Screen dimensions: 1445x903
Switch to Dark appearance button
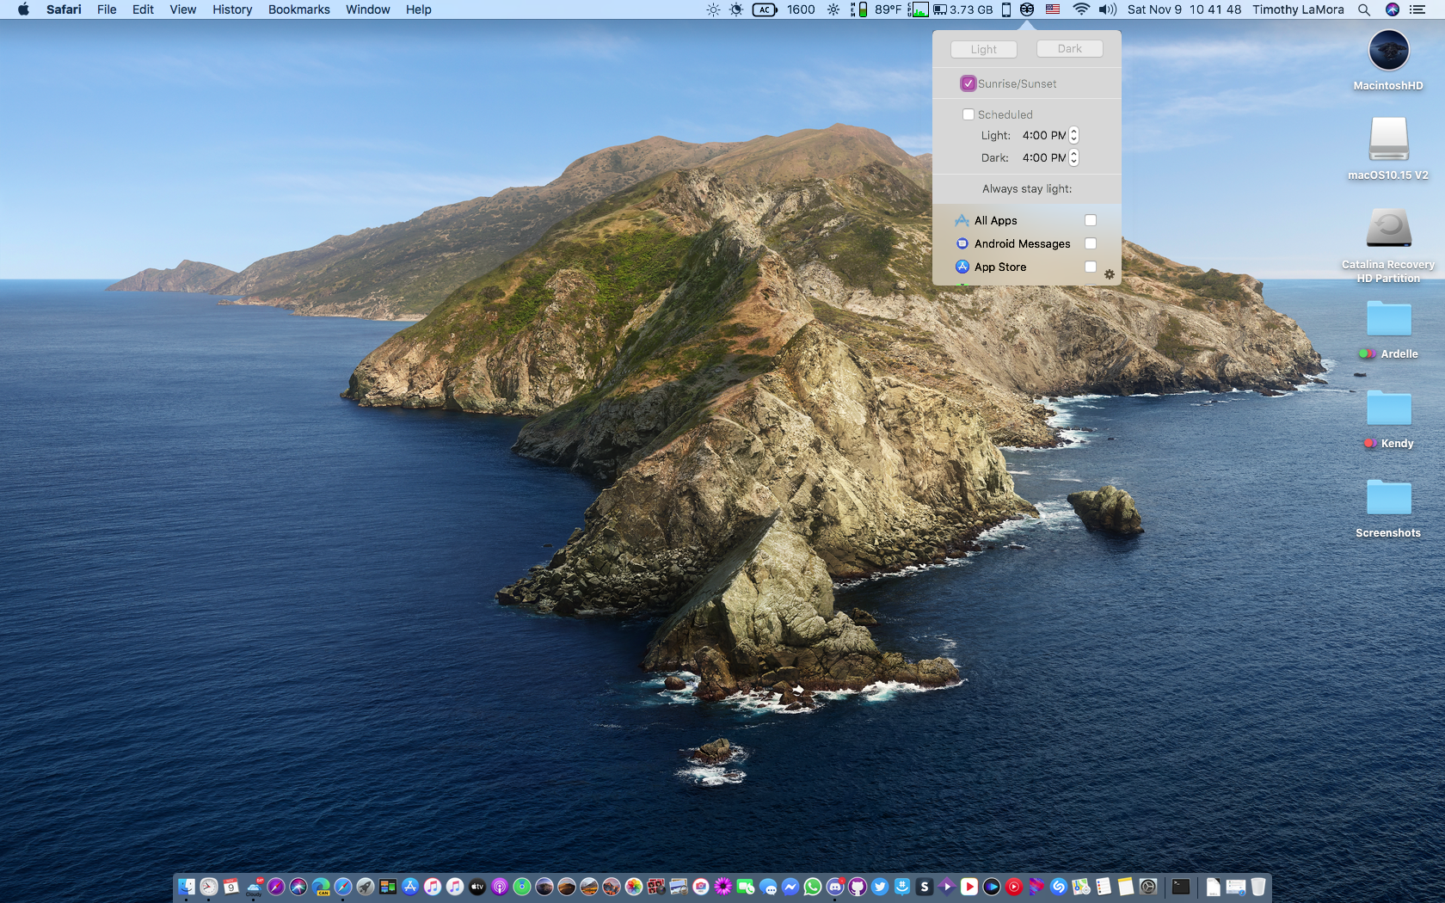[1069, 49]
